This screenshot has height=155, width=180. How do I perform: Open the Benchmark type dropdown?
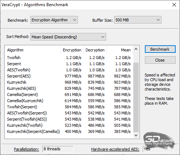click(54, 20)
